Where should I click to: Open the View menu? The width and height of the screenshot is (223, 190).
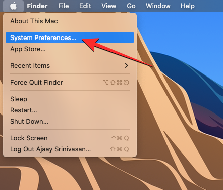(x=109, y=6)
